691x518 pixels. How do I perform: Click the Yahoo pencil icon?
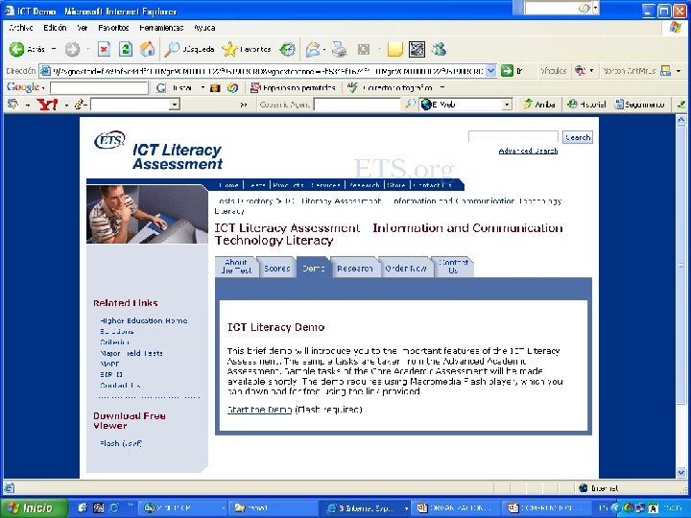pyautogui.click(x=80, y=105)
